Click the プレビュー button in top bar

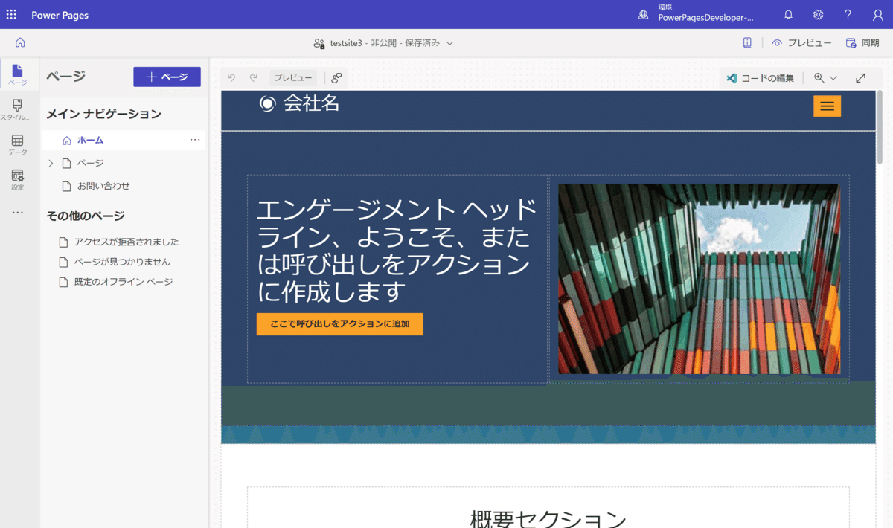(801, 42)
